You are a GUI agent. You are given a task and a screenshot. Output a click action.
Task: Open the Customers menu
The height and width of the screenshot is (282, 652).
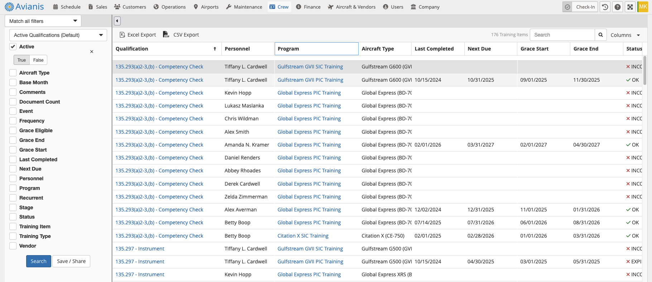pos(130,7)
